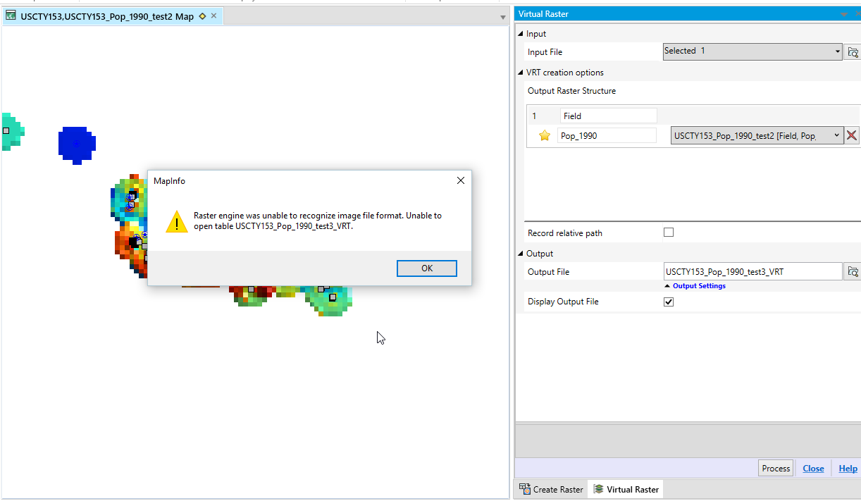Browse for the output file location
This screenshot has height=501, width=861.
click(x=853, y=271)
